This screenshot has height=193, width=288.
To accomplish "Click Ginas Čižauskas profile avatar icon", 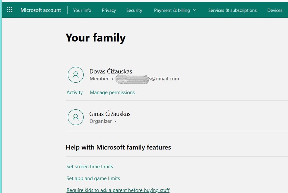I will [x=75, y=117].
